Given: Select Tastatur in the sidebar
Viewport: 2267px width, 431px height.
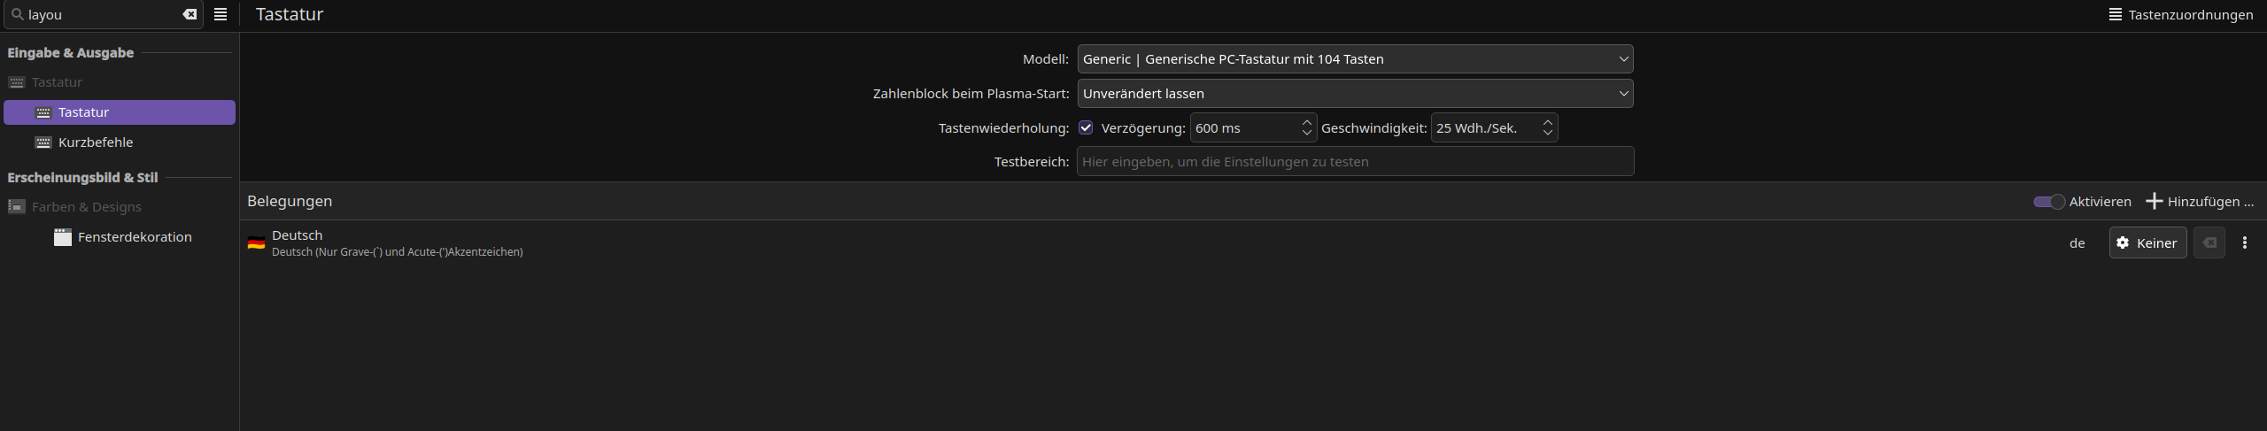Looking at the screenshot, I should [83, 112].
